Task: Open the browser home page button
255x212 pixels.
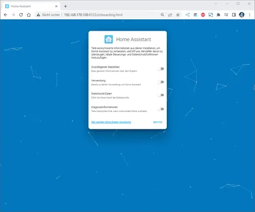Action: click(x=29, y=15)
